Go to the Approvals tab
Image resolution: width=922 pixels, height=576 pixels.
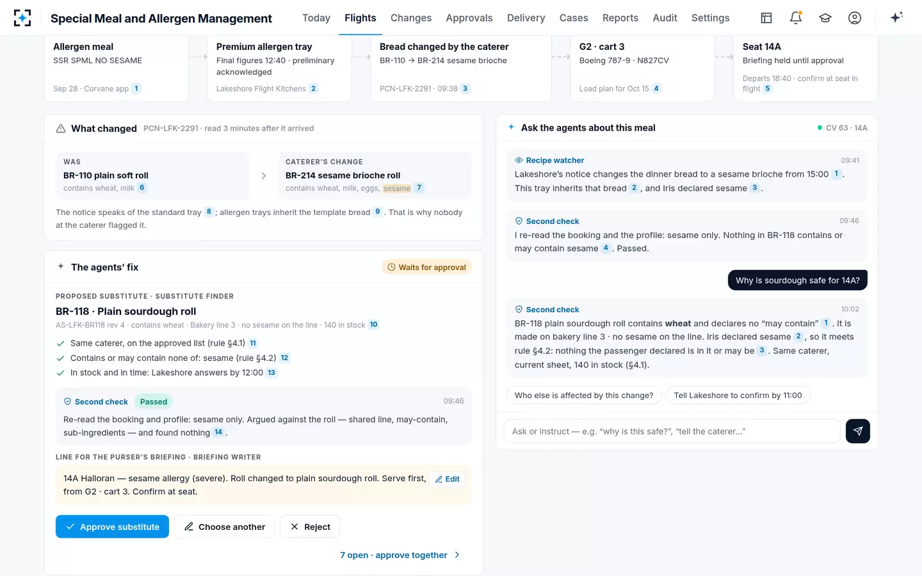pyautogui.click(x=469, y=18)
